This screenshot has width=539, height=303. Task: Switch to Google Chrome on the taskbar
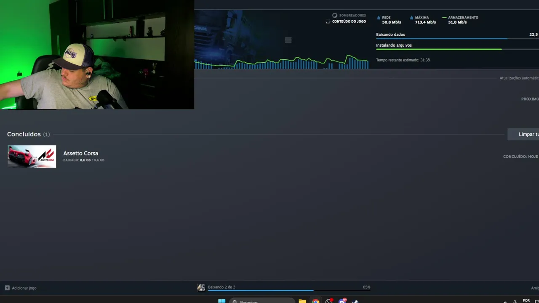[x=316, y=301]
